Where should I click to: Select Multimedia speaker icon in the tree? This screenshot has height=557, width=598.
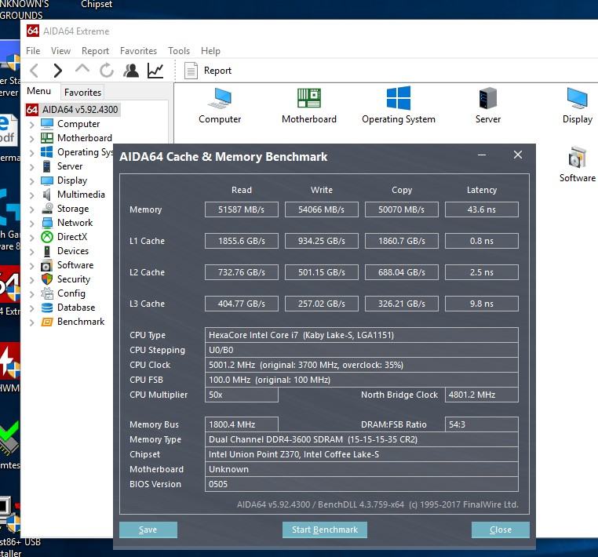[x=47, y=195]
